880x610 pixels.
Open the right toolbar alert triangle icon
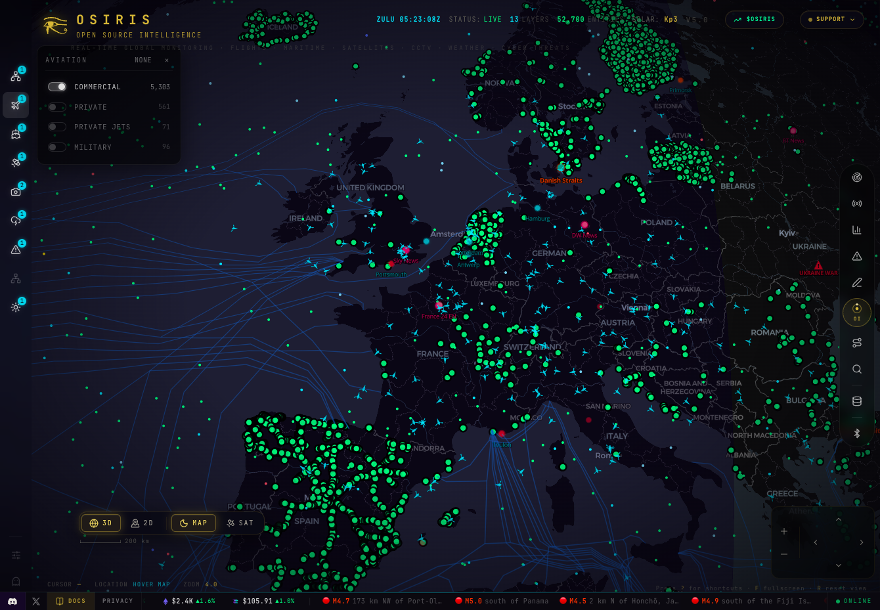click(857, 256)
